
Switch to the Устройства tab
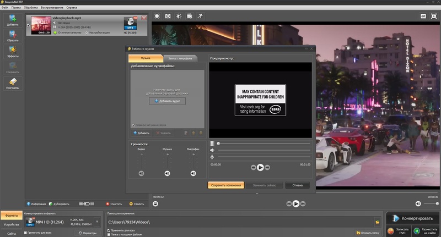click(12, 224)
